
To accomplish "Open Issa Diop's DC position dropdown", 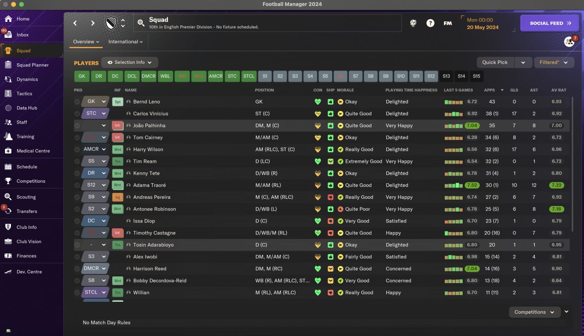I will (x=95, y=221).
